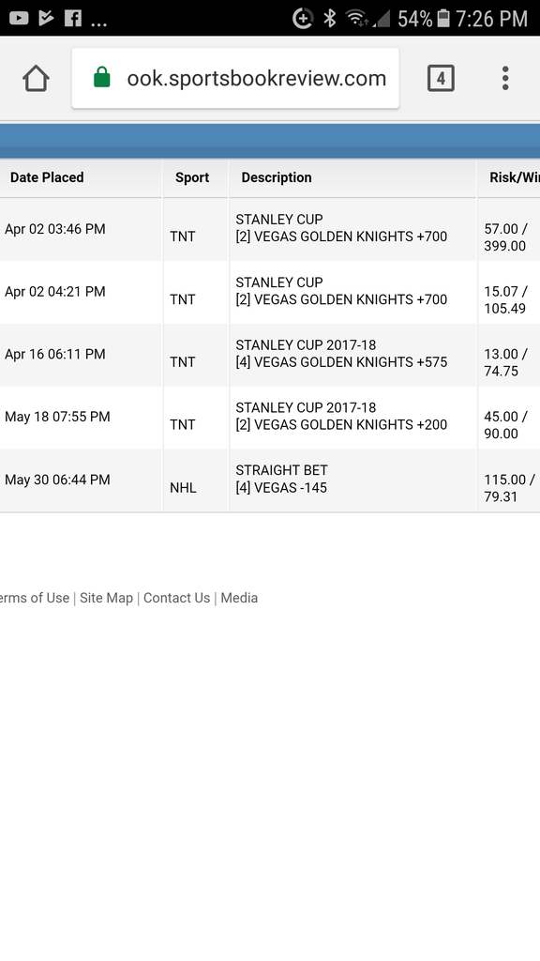Select the May 18 07:55 PM bet row
This screenshot has width=540, height=961.
(270, 418)
